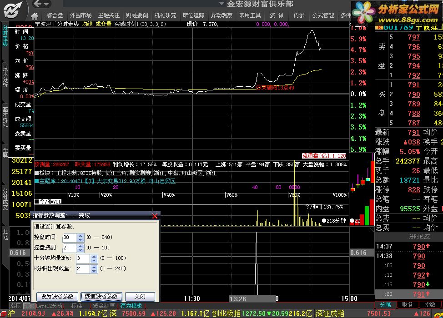Click buy level 1 price 791
Viewport: 443px width, 318px height.
414,84
